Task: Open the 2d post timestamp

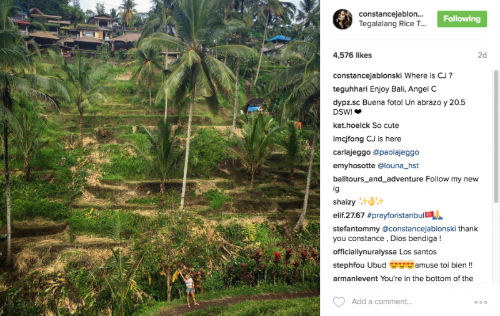Action: [482, 55]
